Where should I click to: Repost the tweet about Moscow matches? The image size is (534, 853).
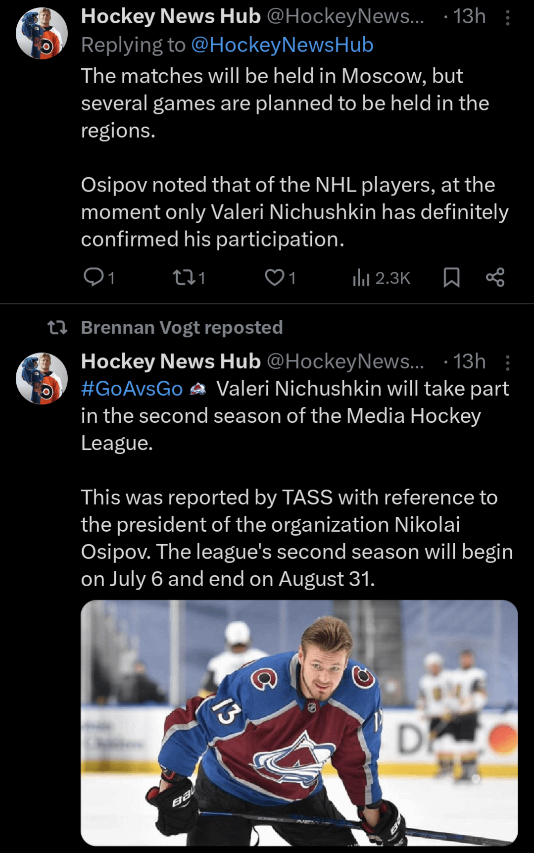point(184,277)
